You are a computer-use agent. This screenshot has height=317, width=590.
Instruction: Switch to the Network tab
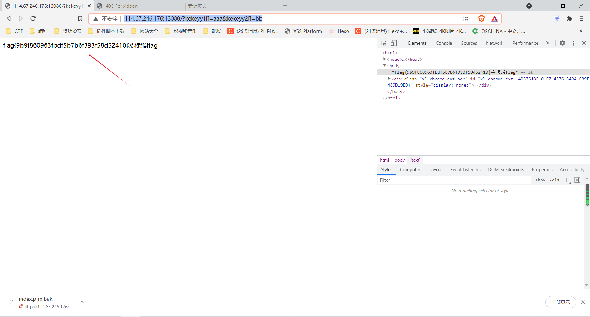[495, 43]
